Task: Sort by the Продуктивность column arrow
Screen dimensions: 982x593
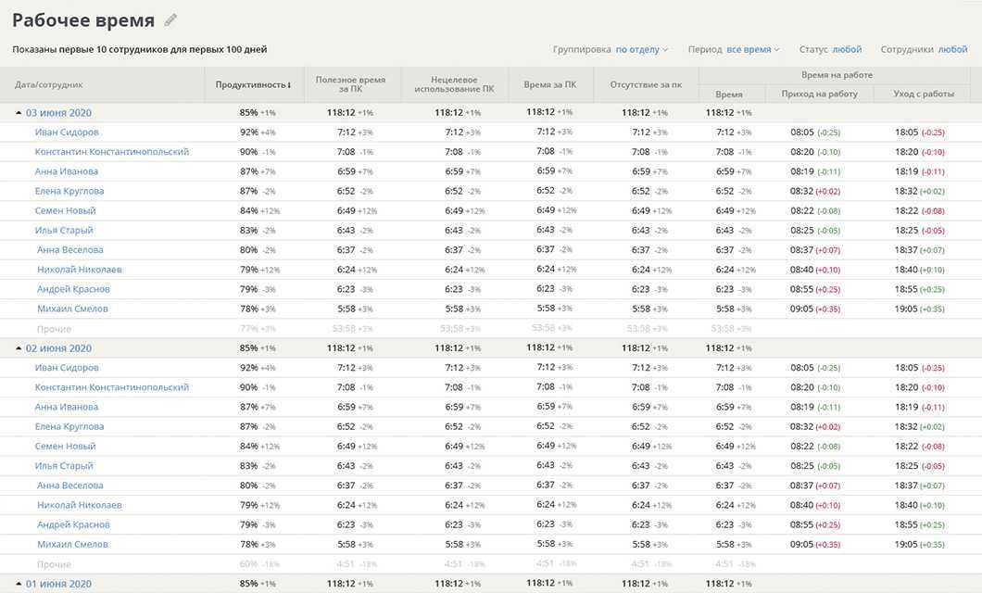Action: (x=289, y=85)
